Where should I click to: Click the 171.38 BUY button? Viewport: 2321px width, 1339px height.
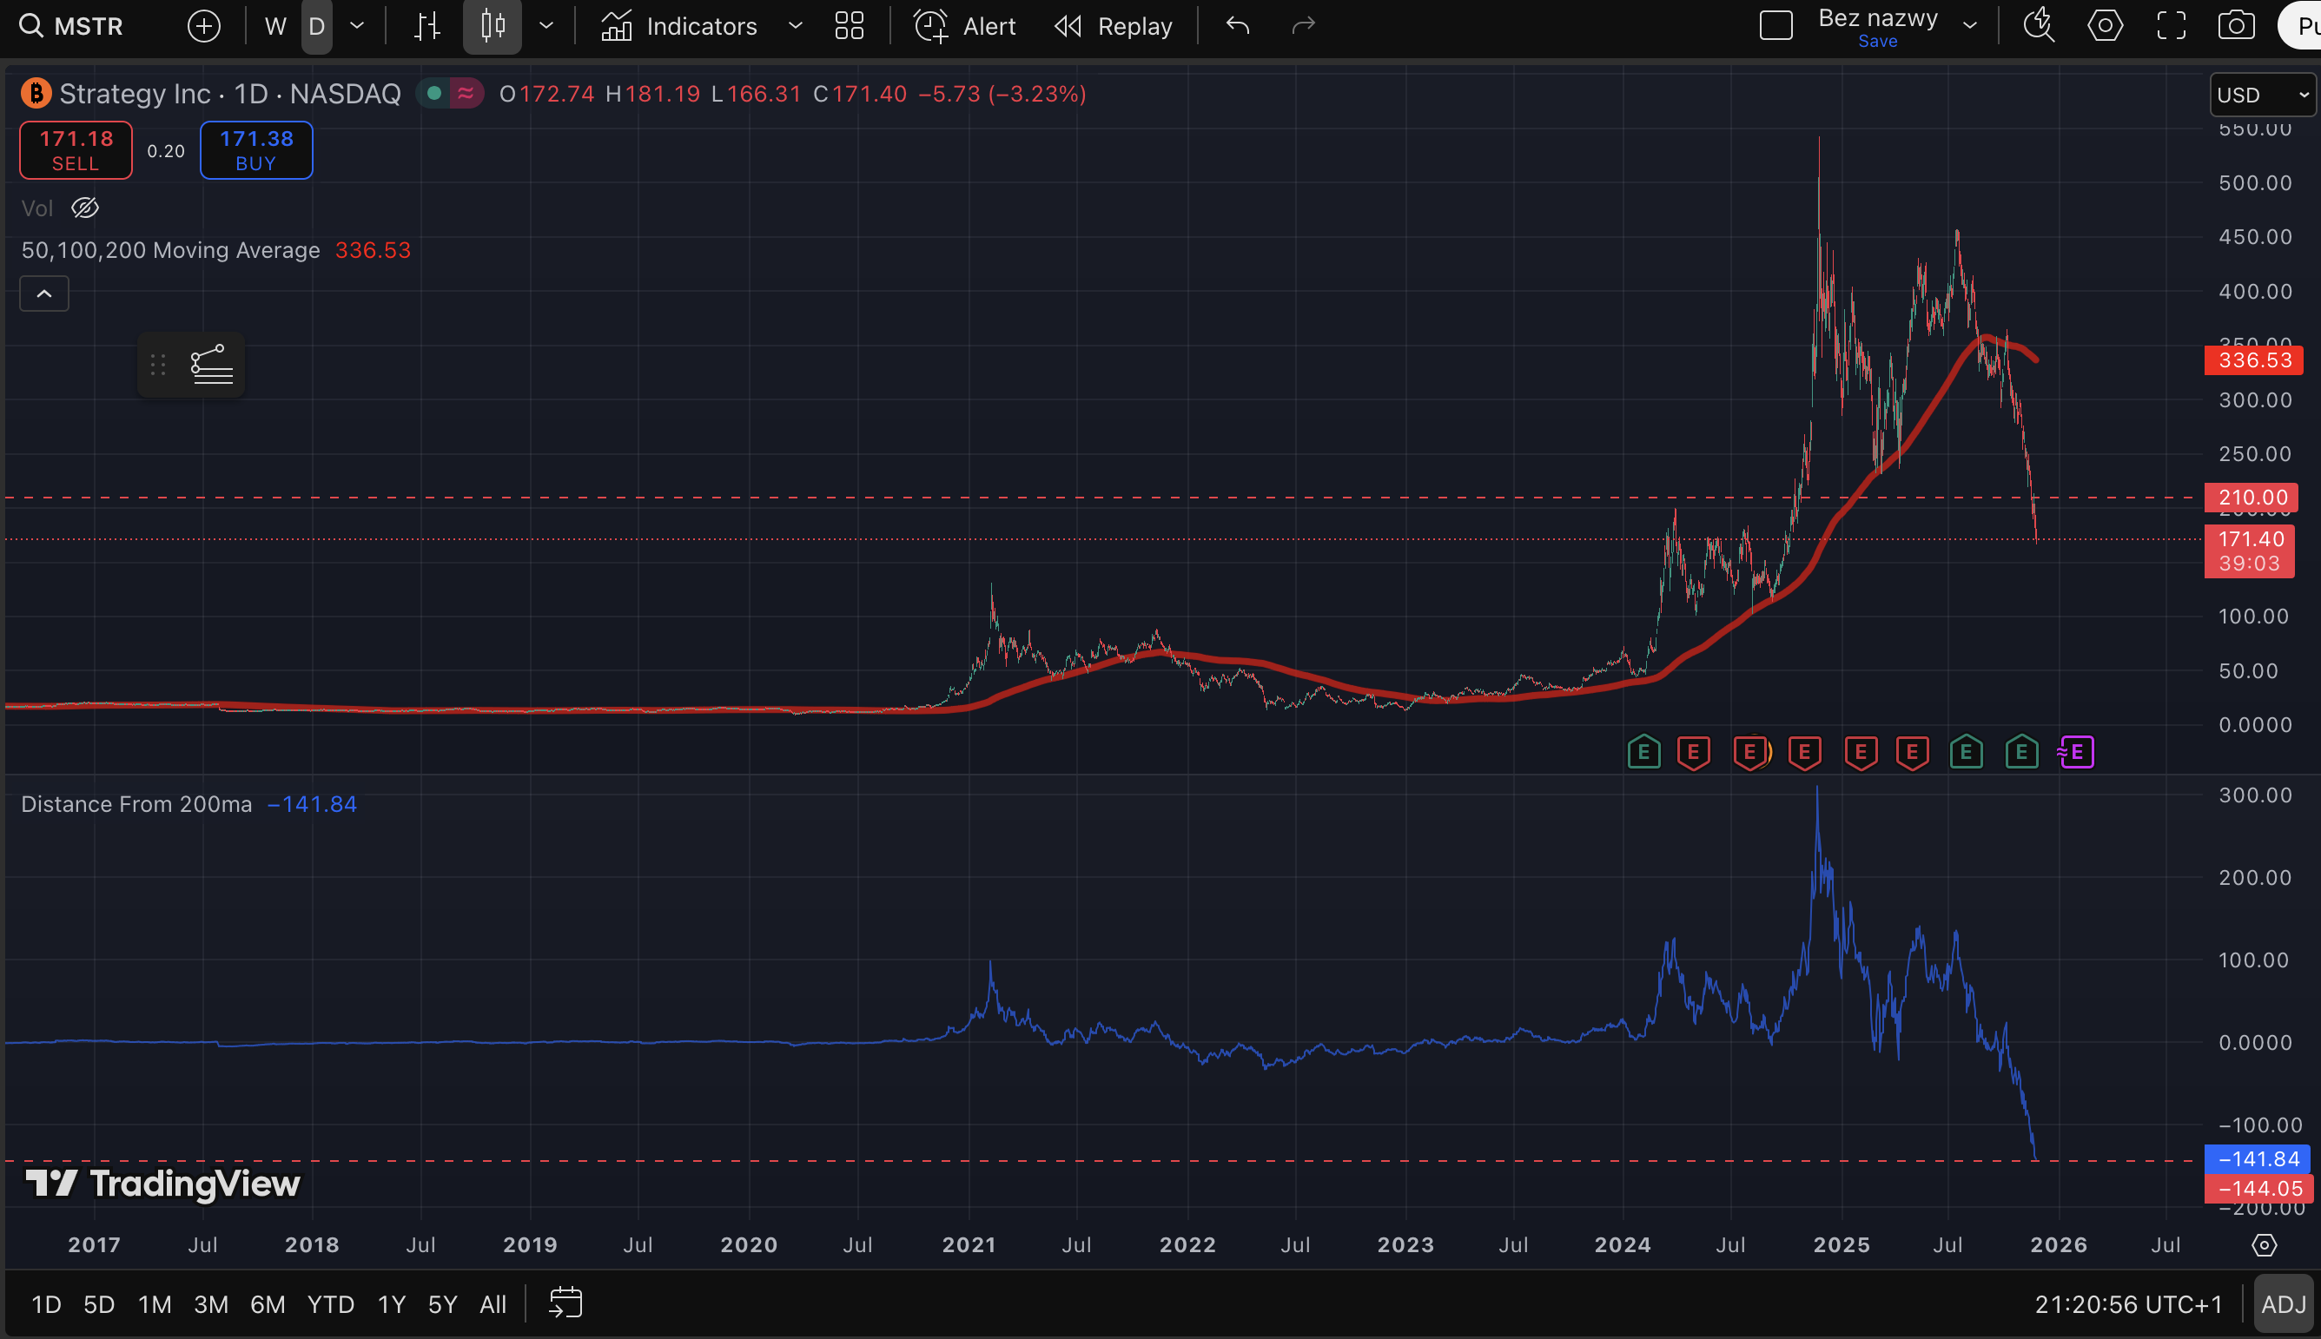(255, 150)
